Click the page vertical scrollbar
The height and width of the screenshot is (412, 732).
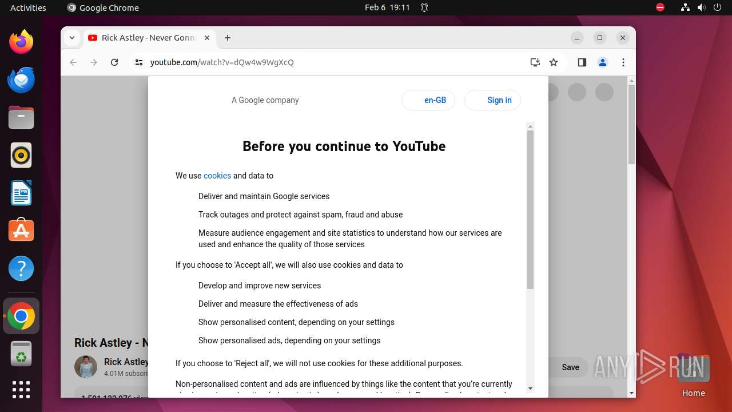(631, 124)
